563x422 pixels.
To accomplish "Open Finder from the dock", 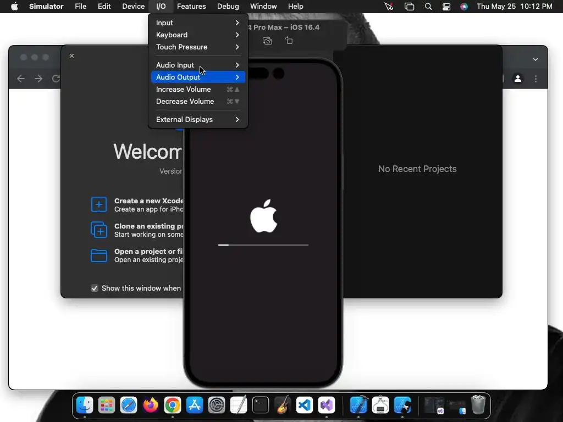I will (85, 405).
